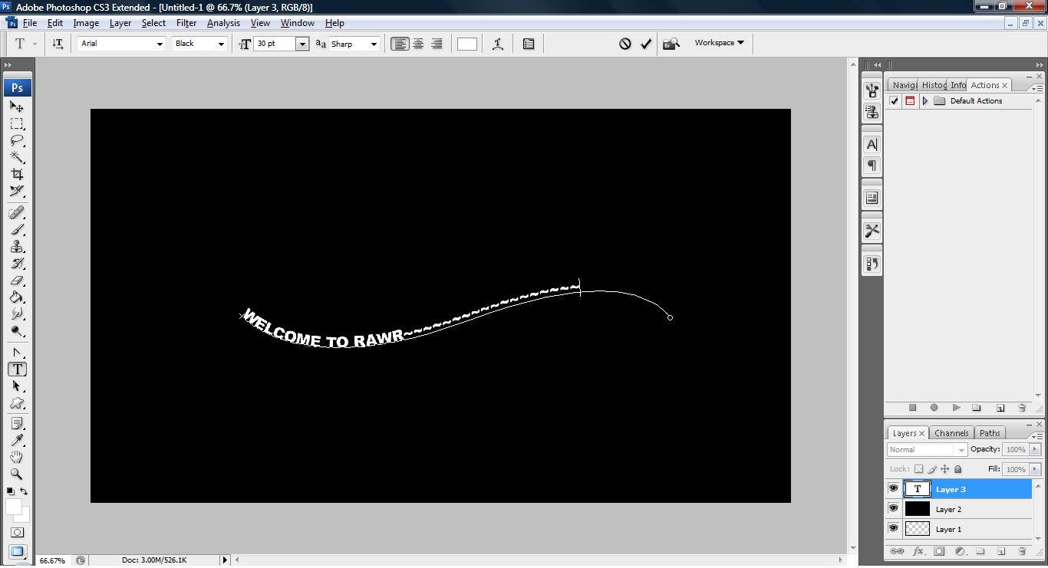This screenshot has height=568, width=1048.
Task: Center align the text
Action: [x=418, y=44]
